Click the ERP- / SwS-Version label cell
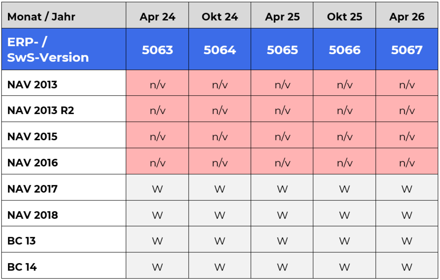This screenshot has width=440, height=280. click(64, 50)
